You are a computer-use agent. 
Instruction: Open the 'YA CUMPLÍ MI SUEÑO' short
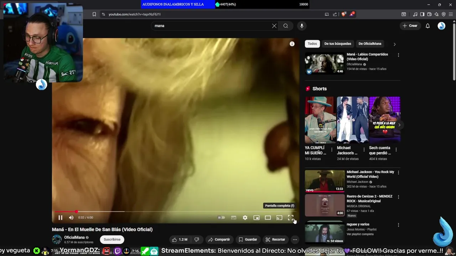pos(320,119)
